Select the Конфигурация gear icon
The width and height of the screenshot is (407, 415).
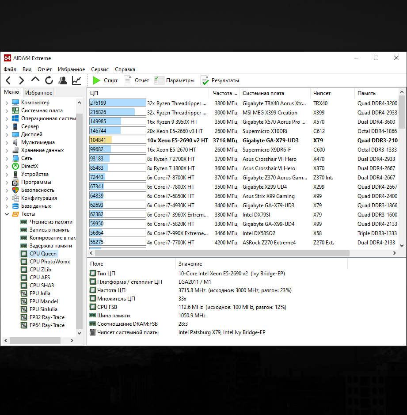pyautogui.click(x=15, y=198)
